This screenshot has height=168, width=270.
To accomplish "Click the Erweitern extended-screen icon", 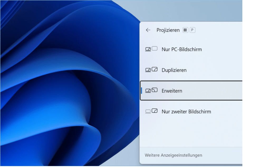I will pyautogui.click(x=151, y=90).
